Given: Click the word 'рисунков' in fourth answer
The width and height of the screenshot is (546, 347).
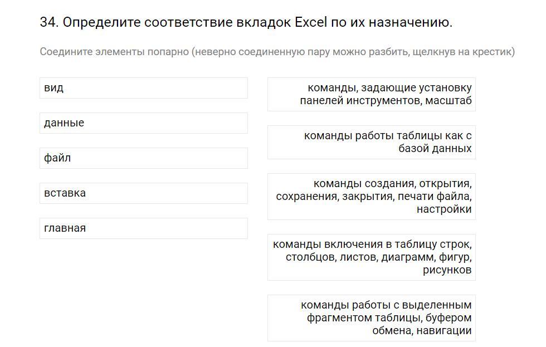Looking at the screenshot, I should pyautogui.click(x=447, y=270).
